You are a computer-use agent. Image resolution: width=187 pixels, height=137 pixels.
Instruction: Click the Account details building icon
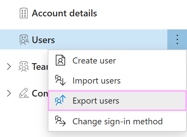point(24,13)
